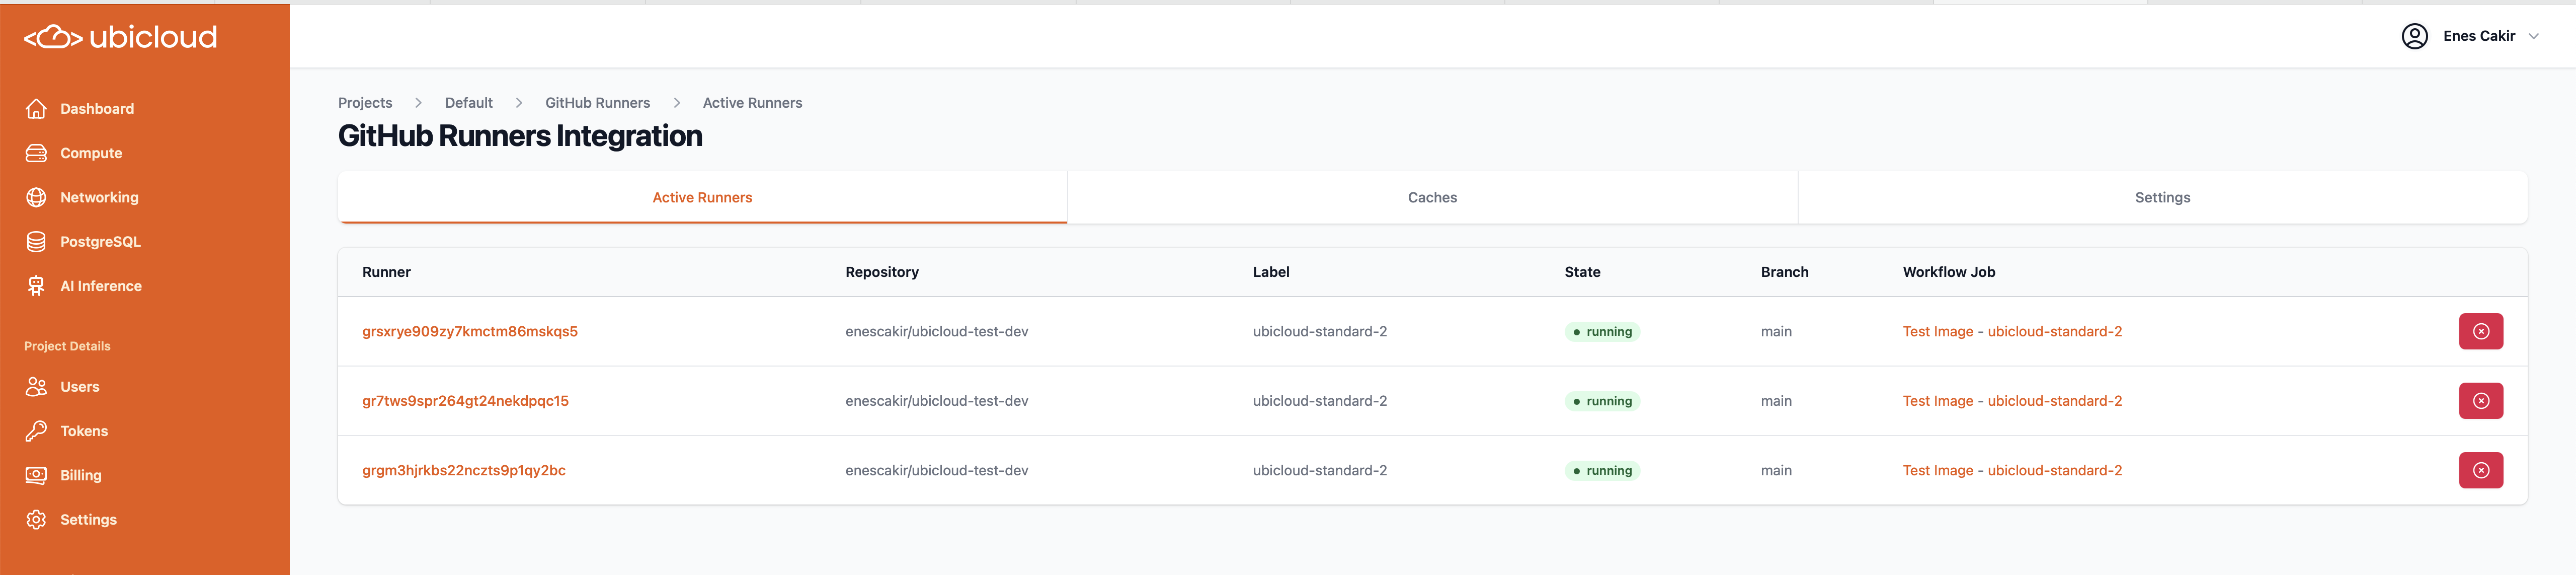Click Default breadcrumb link
The width and height of the screenshot is (2576, 575).
click(x=469, y=103)
